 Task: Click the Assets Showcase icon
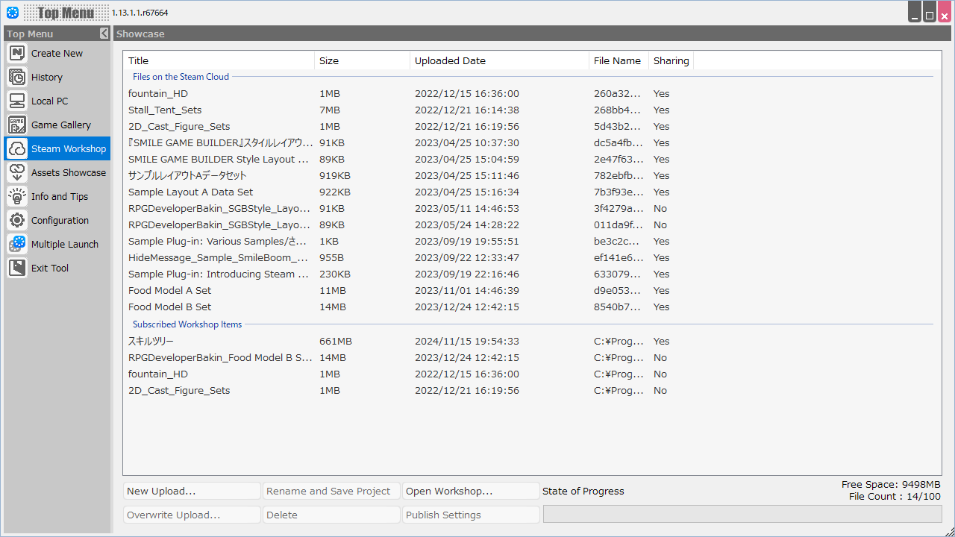click(x=17, y=173)
